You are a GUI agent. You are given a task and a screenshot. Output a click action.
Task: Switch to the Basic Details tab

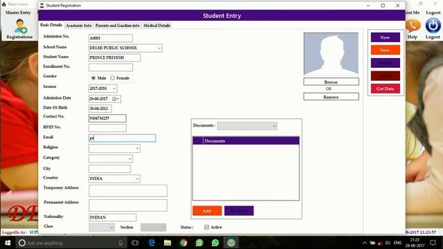pyautogui.click(x=51, y=25)
